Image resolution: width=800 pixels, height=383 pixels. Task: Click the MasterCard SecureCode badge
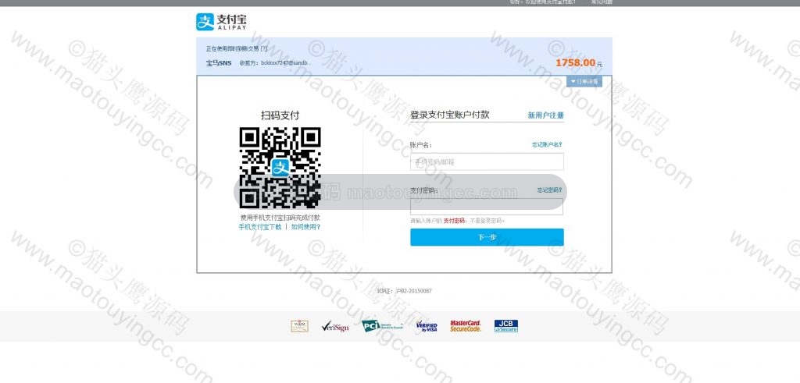(x=466, y=326)
